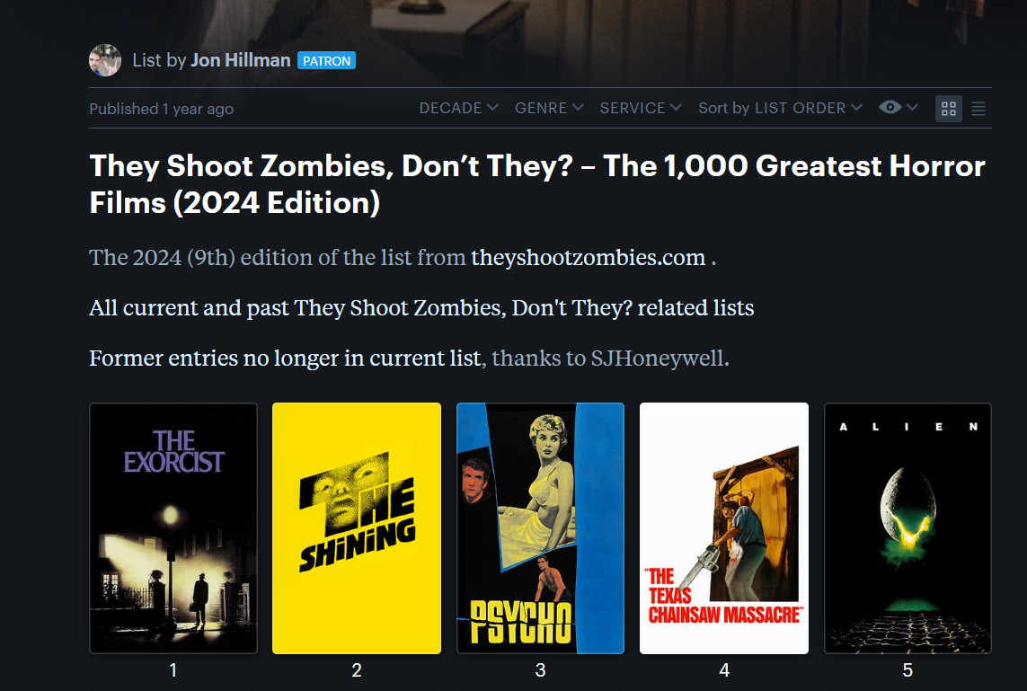Click rank number 3 under Psycho
The height and width of the screenshot is (691, 1027).
click(540, 670)
